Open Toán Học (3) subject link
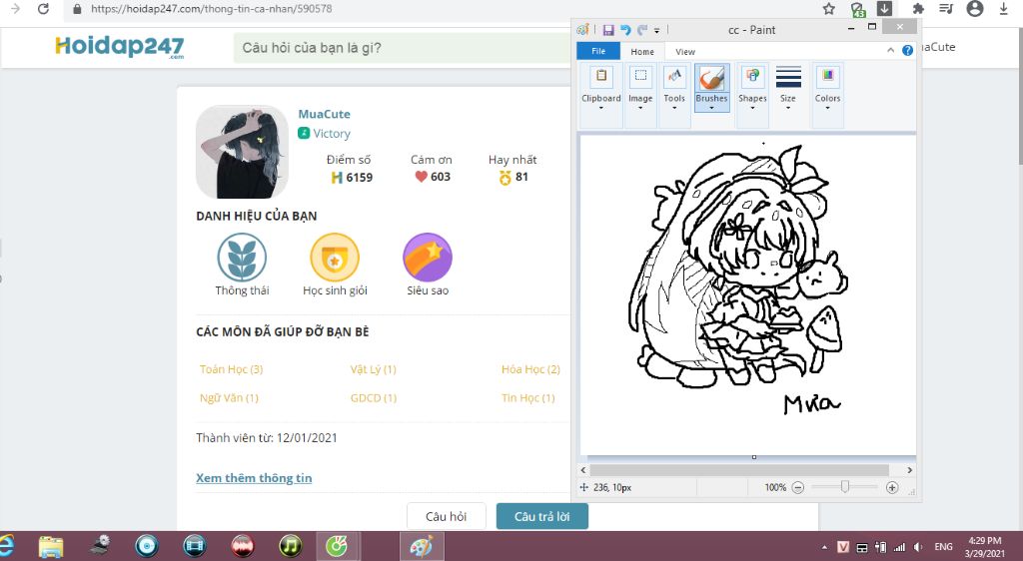Viewport: 1023px width, 561px height. tap(231, 369)
